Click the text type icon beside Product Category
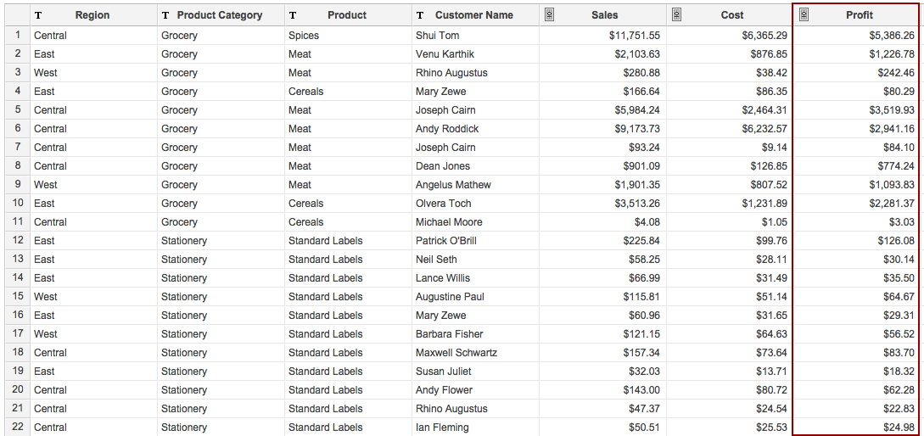Screen dimensions: 924x436 [x=165, y=15]
